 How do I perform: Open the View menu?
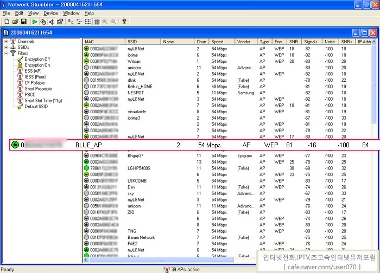point(33,13)
